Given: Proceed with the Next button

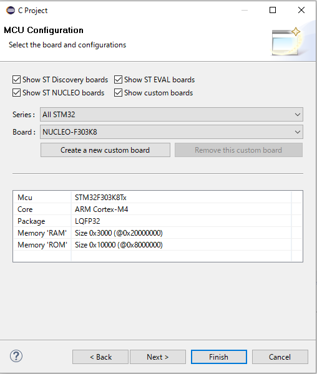Looking at the screenshot, I should pyautogui.click(x=158, y=357).
